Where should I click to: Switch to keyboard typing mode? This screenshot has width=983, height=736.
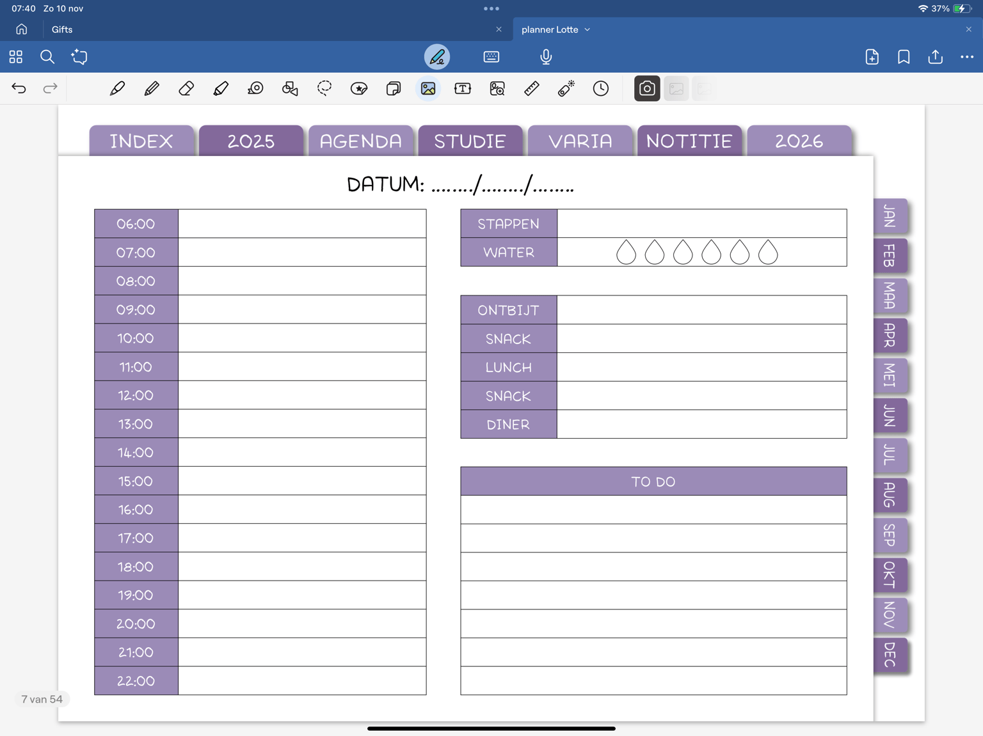coord(491,57)
